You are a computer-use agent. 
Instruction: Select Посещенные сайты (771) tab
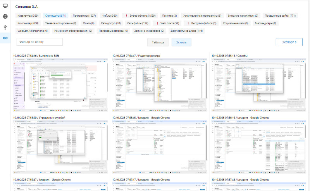[280, 16]
